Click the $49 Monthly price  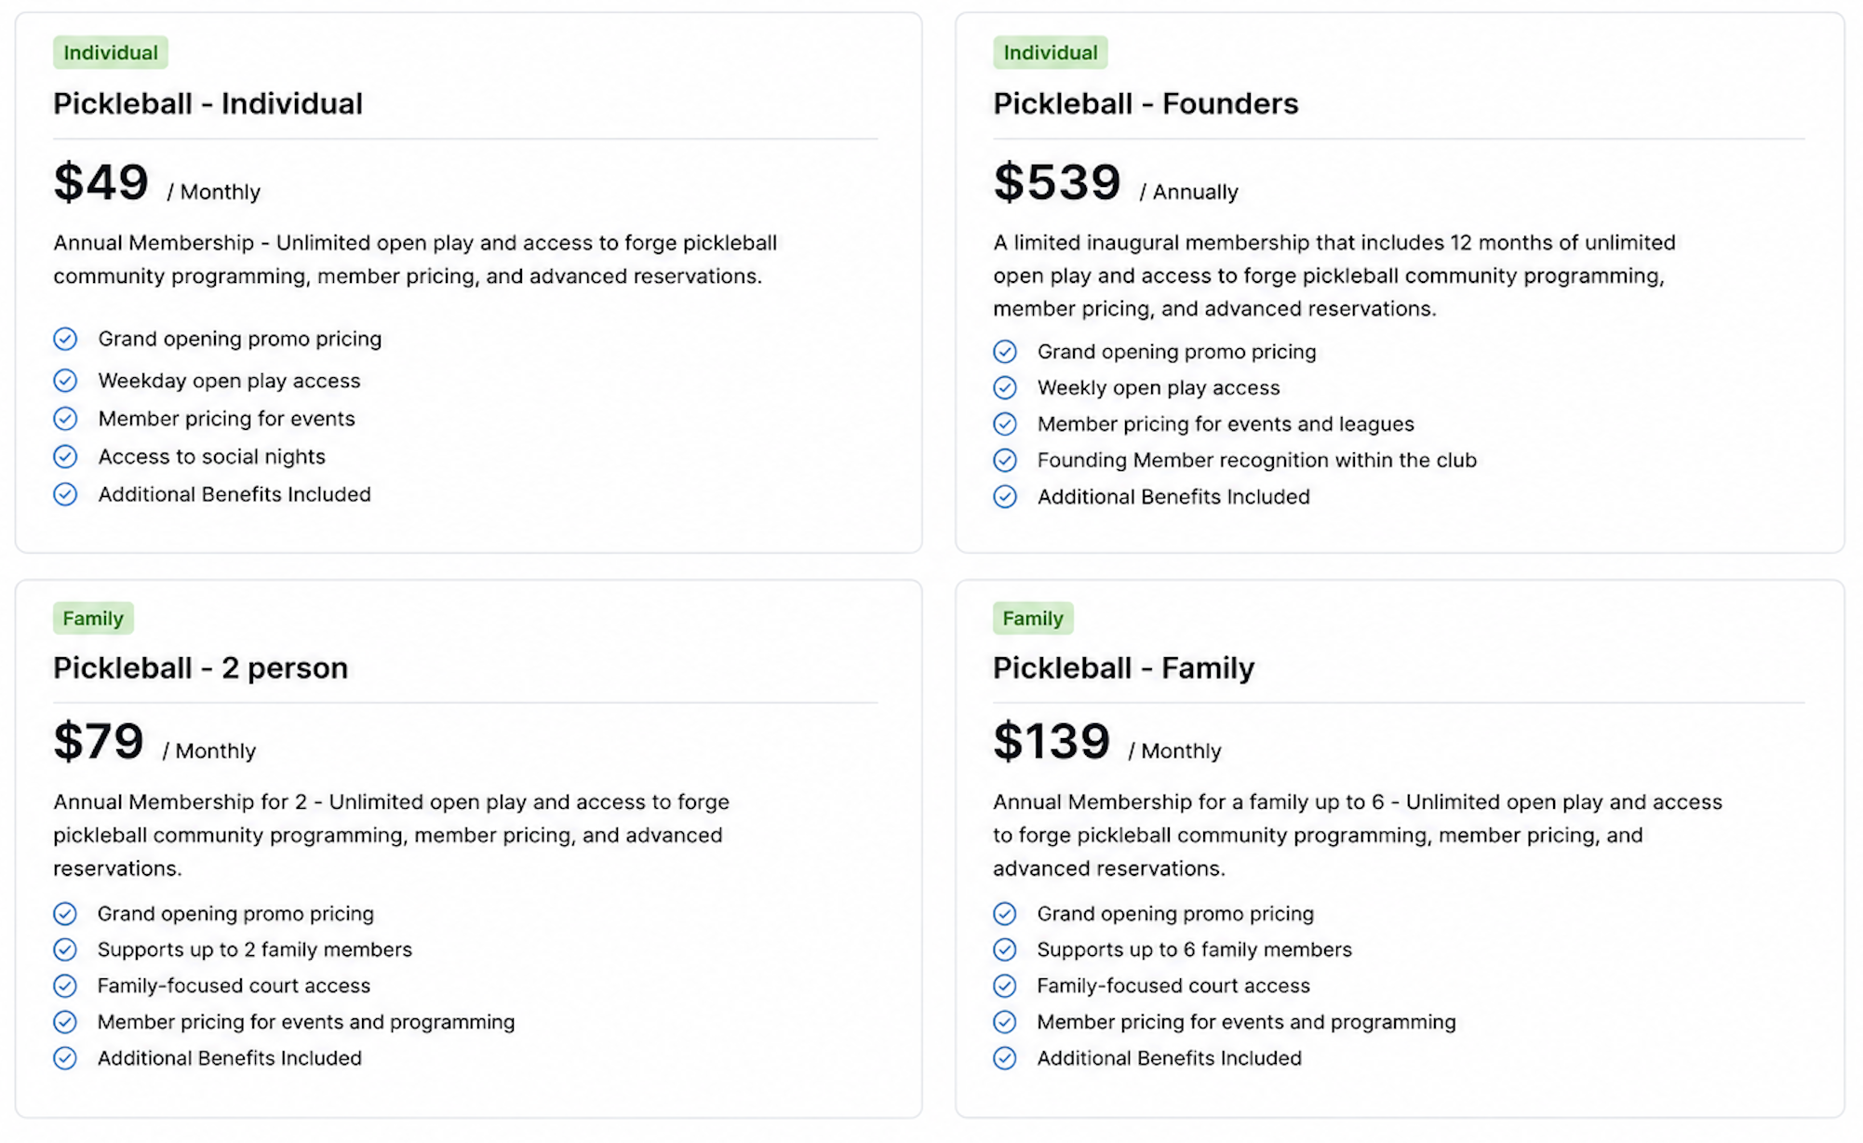point(156,182)
